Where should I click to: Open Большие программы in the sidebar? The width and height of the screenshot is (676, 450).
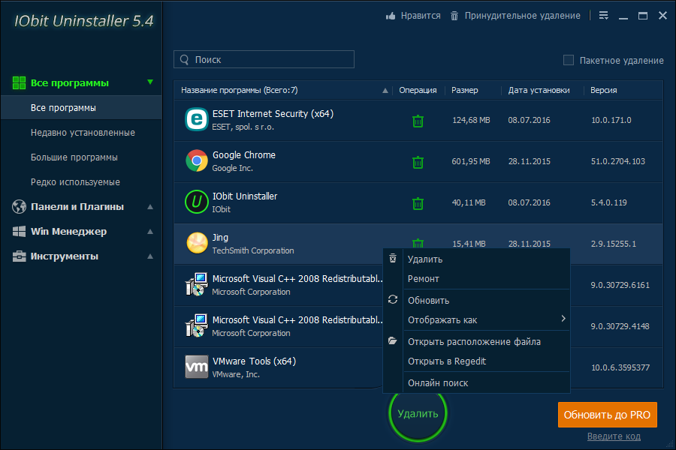point(74,157)
